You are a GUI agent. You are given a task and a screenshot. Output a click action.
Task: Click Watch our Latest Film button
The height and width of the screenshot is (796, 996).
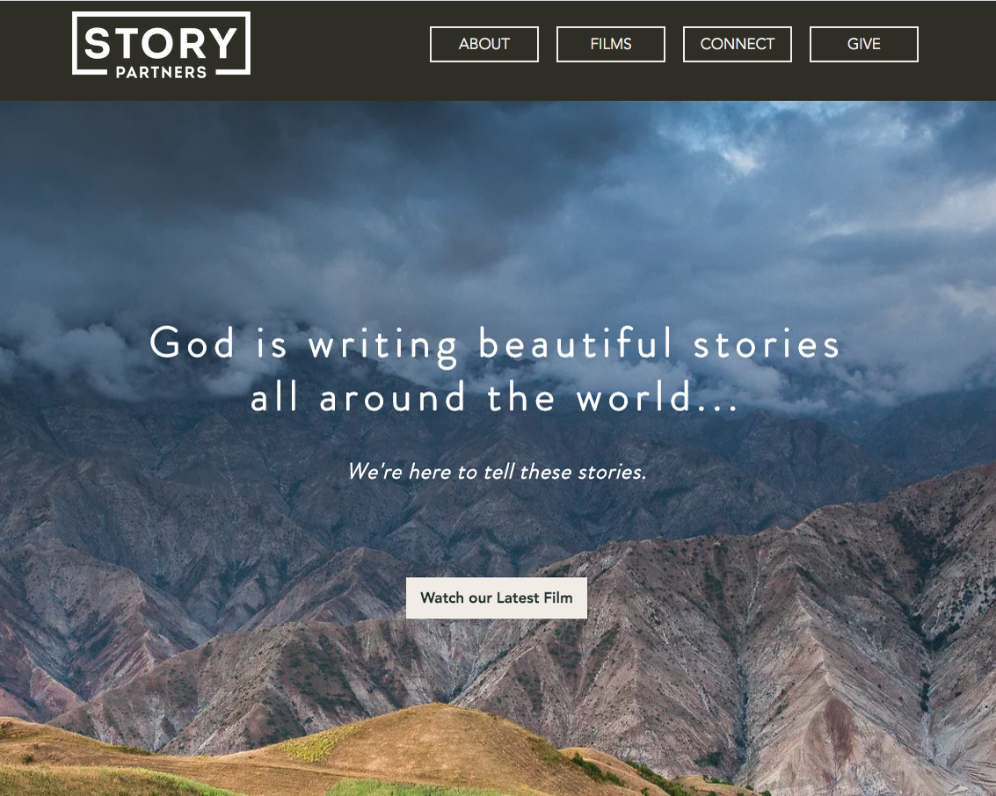coord(496,598)
